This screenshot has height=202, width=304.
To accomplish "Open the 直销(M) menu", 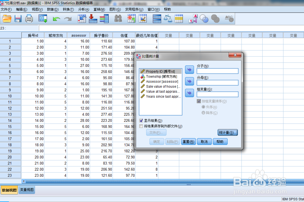I will tap(99, 9).
